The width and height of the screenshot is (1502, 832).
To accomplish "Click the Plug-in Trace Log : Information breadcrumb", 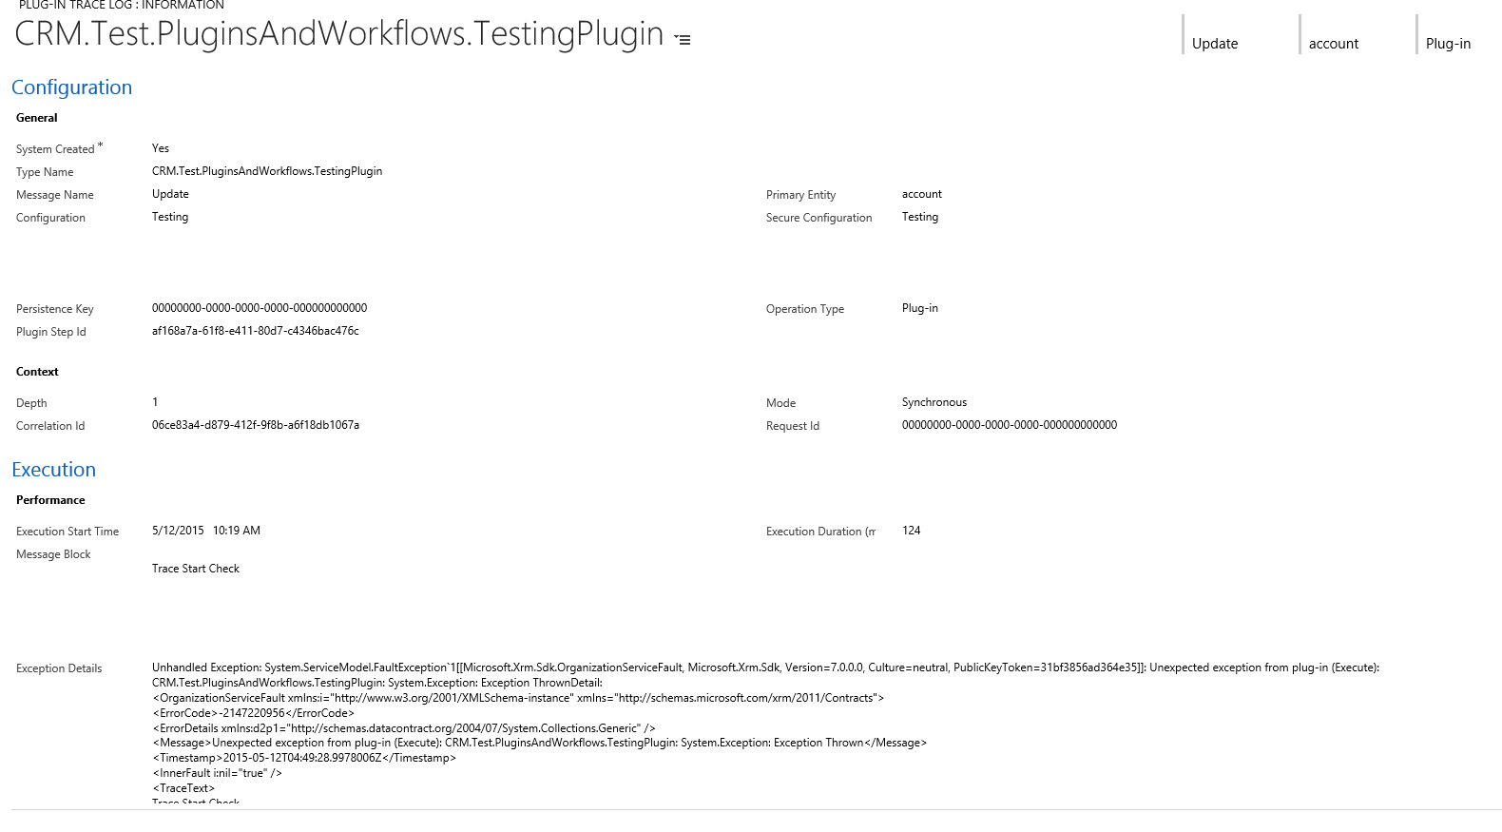I will click(x=122, y=5).
